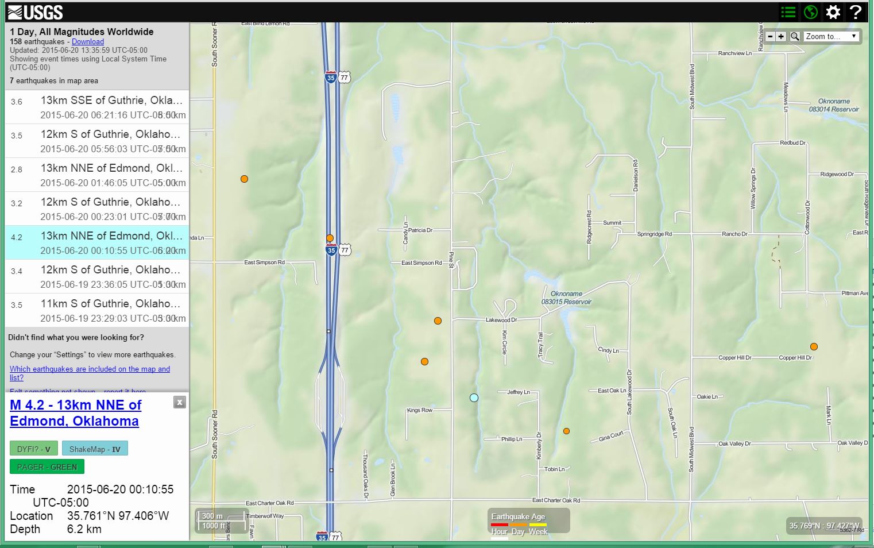The width and height of the screenshot is (874, 548).
Task: Open the help question mark icon
Action: click(x=856, y=12)
